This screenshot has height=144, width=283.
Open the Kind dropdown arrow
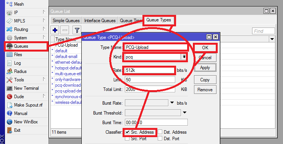coord(184,57)
